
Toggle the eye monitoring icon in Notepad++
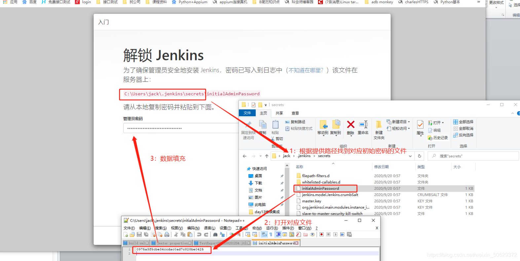312,235
